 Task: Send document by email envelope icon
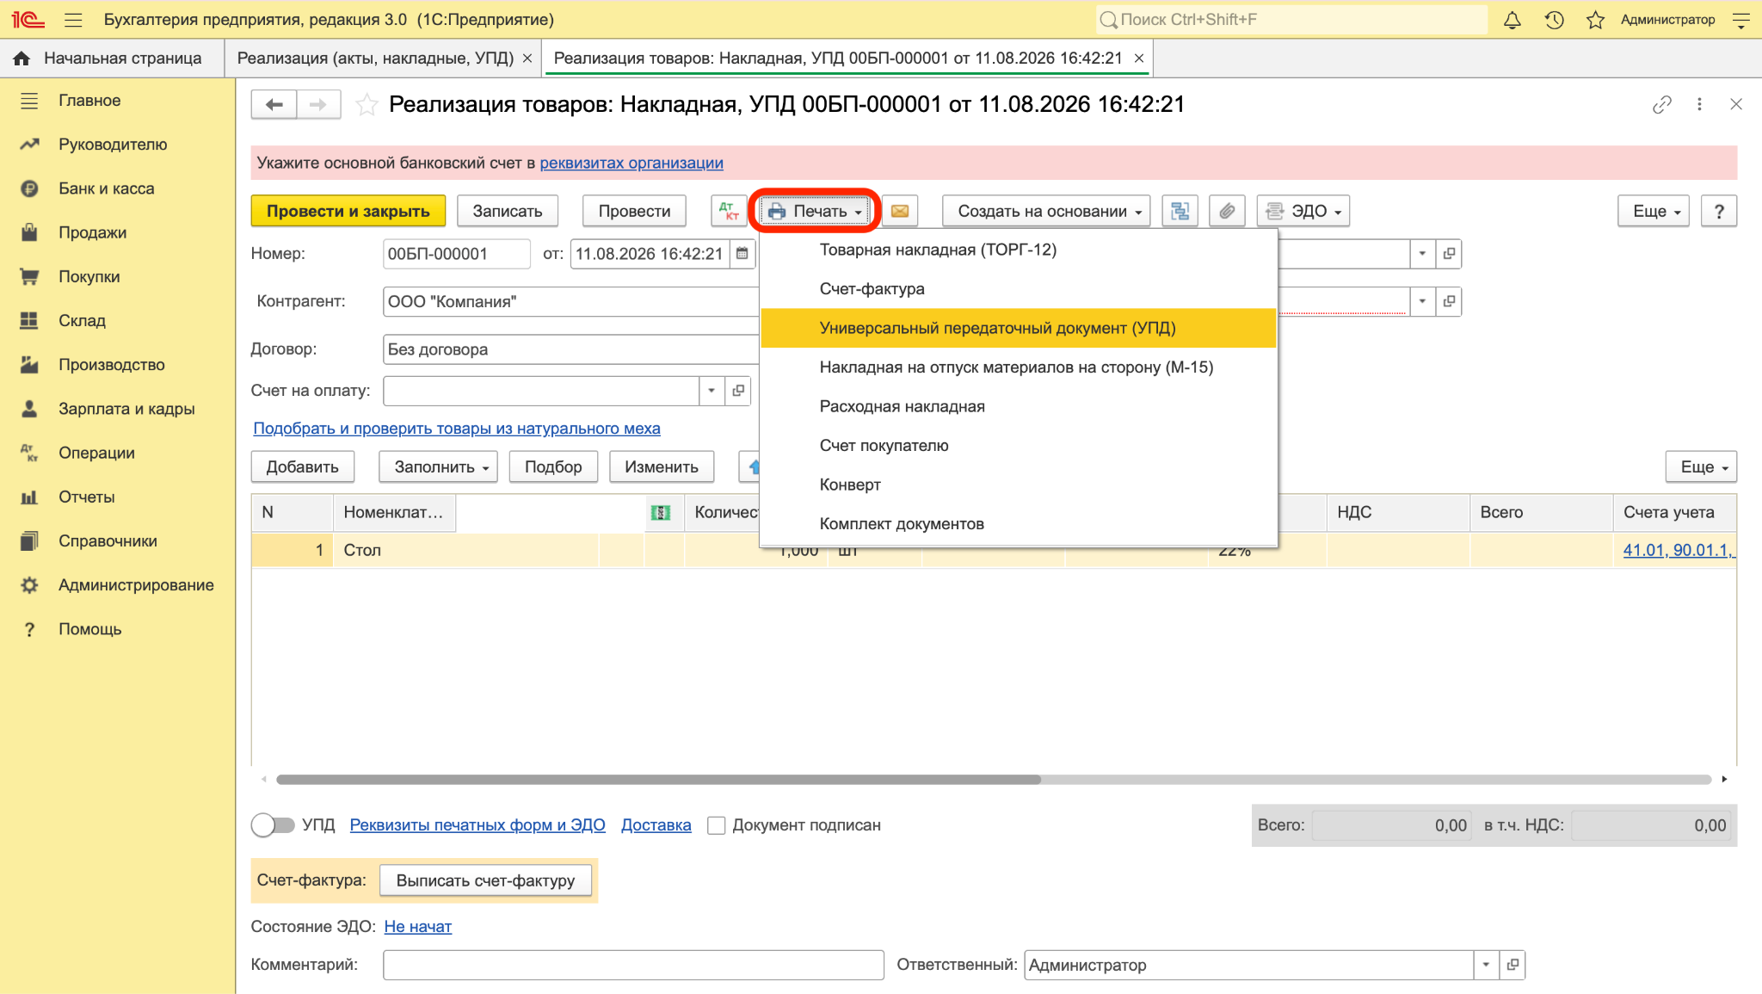tap(900, 211)
